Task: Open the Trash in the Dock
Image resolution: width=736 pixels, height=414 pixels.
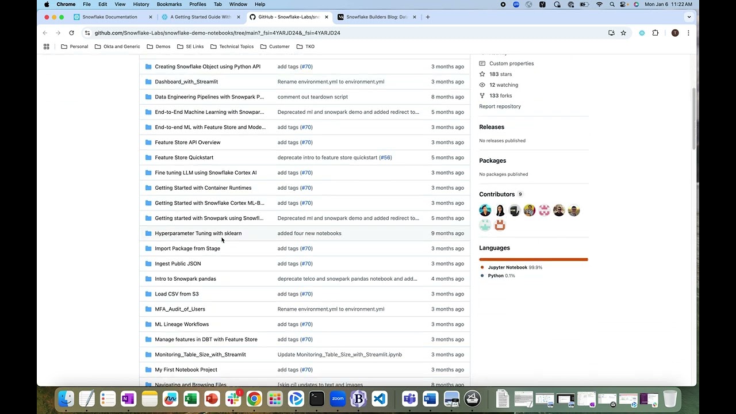Action: (670, 398)
